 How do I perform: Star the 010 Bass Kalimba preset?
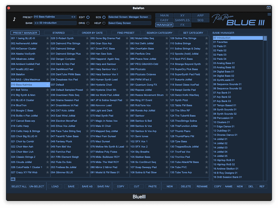pyautogui.click(x=48, y=85)
